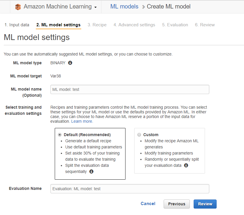Image resolution: width=244 pixels, height=215 pixels.
Task: Click the 'Create ML model' breadcrumb text
Action: (x=169, y=6)
